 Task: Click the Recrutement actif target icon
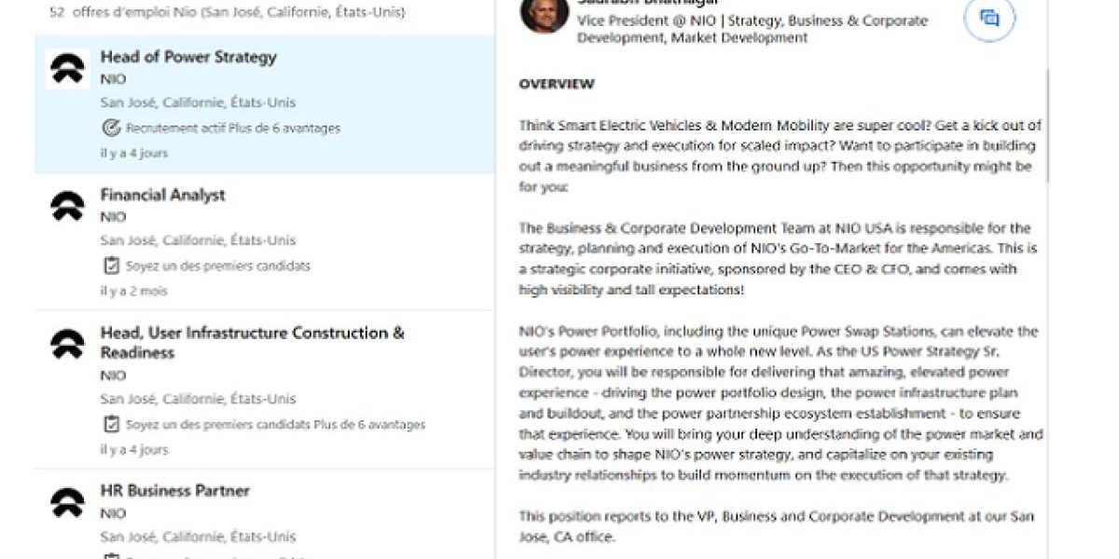point(110,128)
